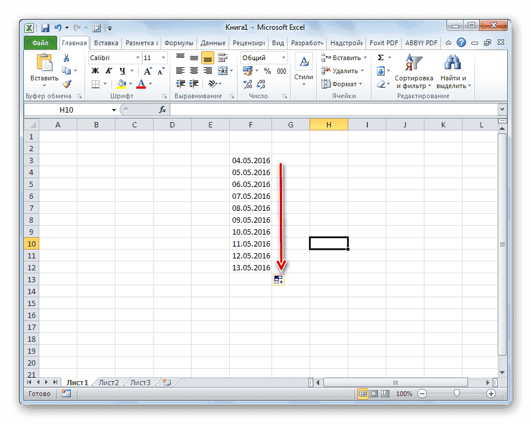This screenshot has height=424, width=531.
Task: Open the font size dropdown
Action: [163, 57]
